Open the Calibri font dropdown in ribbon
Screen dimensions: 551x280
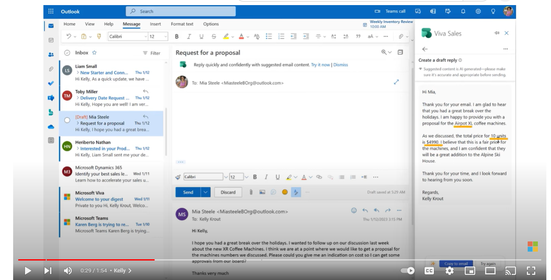pyautogui.click(x=128, y=36)
